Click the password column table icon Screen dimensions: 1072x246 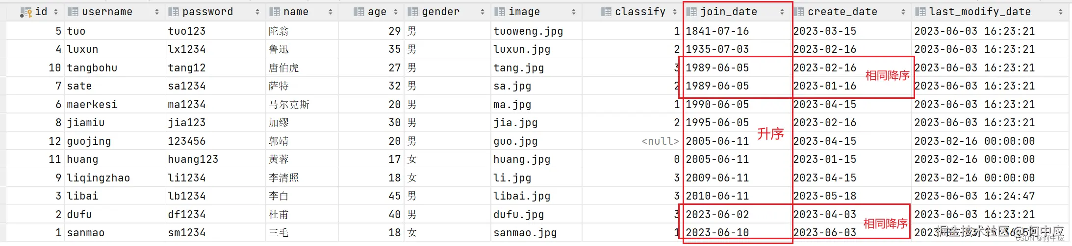pos(173,12)
